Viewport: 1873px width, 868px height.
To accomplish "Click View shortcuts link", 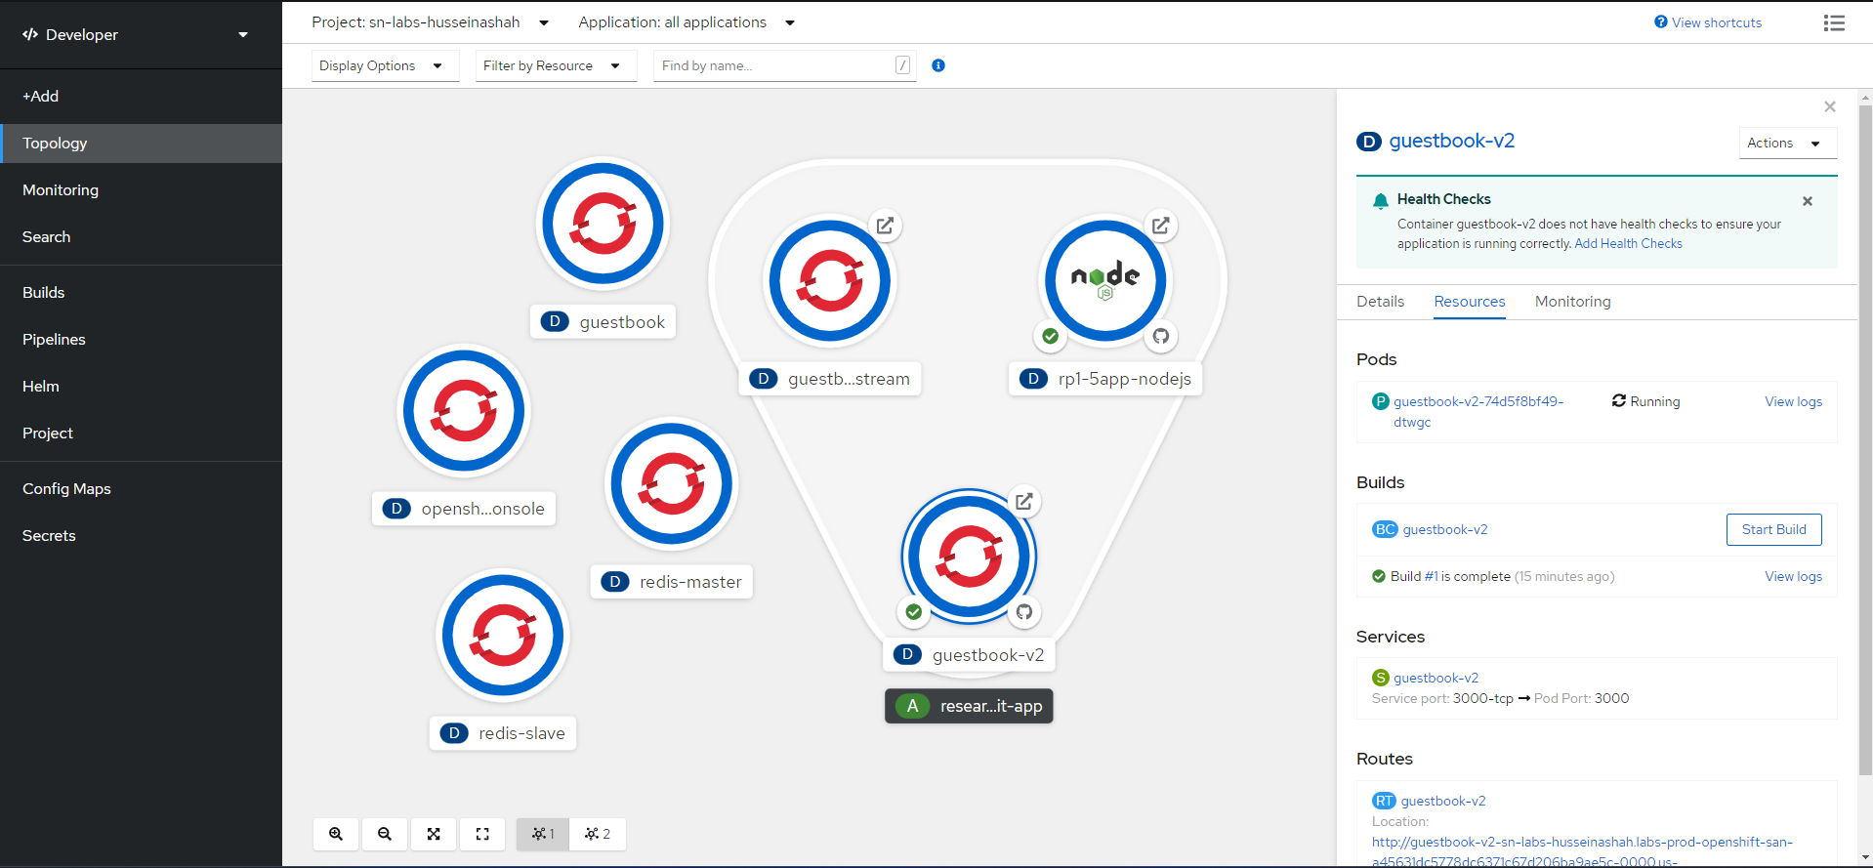I will click(1708, 22).
